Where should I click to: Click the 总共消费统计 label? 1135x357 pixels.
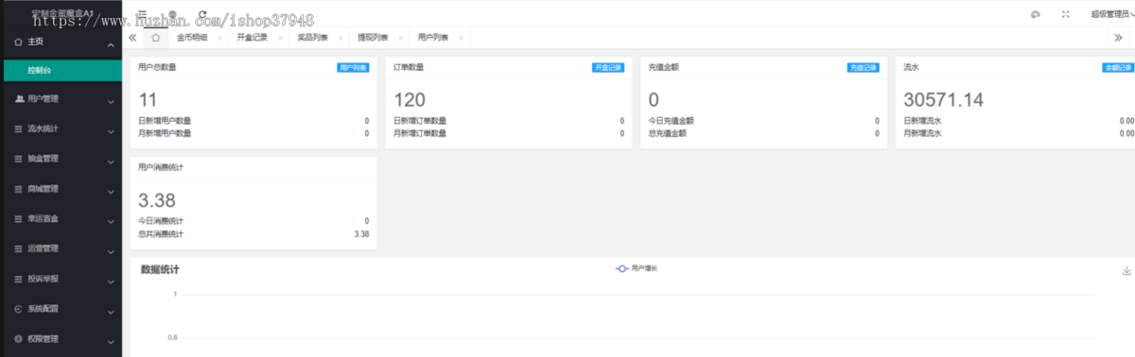tap(161, 233)
